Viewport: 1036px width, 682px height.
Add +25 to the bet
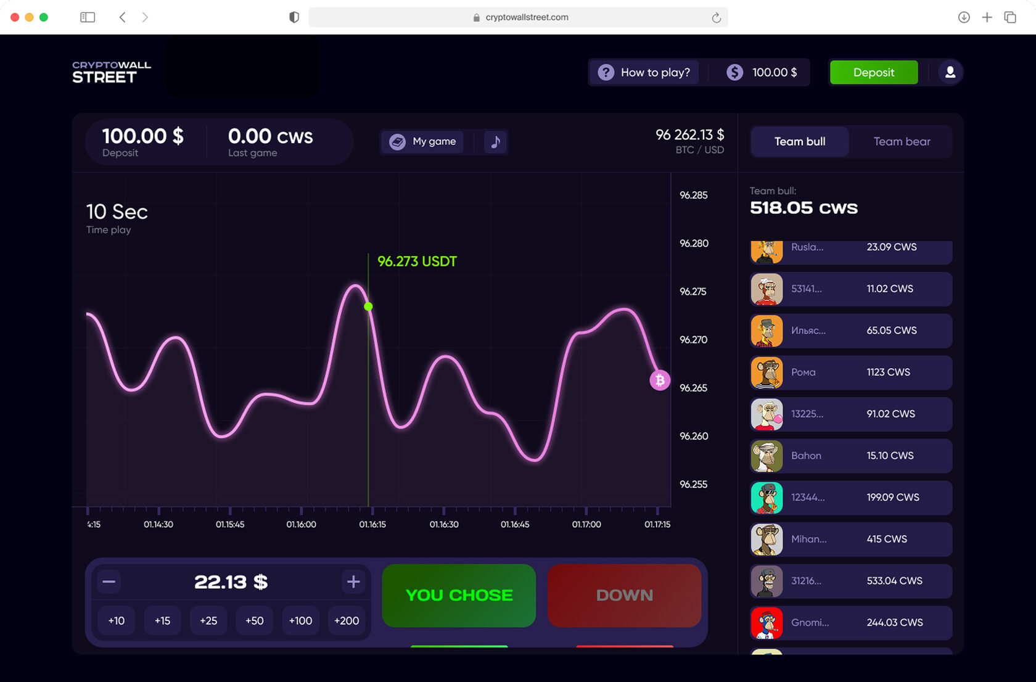click(x=208, y=621)
